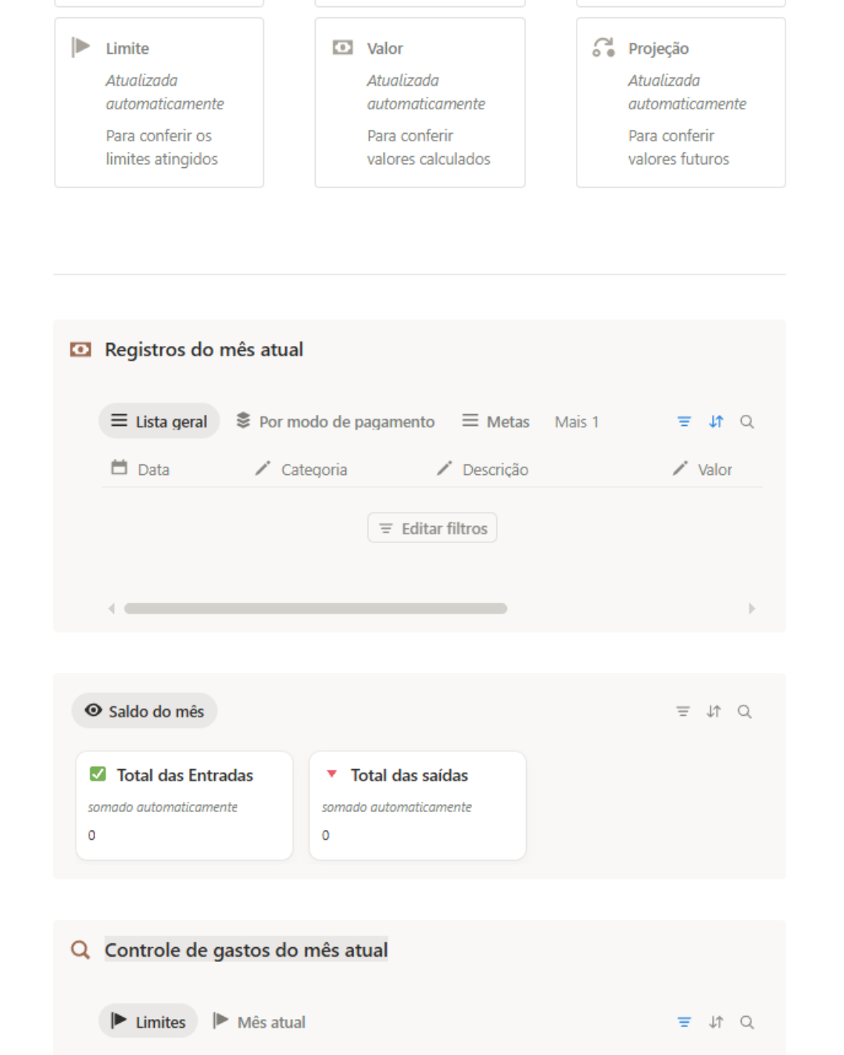
Task: Click the sort icon in Saldo do mês
Action: coord(713,711)
